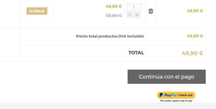Screen dimensions: 216x109
Task: Increase quantity with the plus button
Action: [x=137, y=15]
